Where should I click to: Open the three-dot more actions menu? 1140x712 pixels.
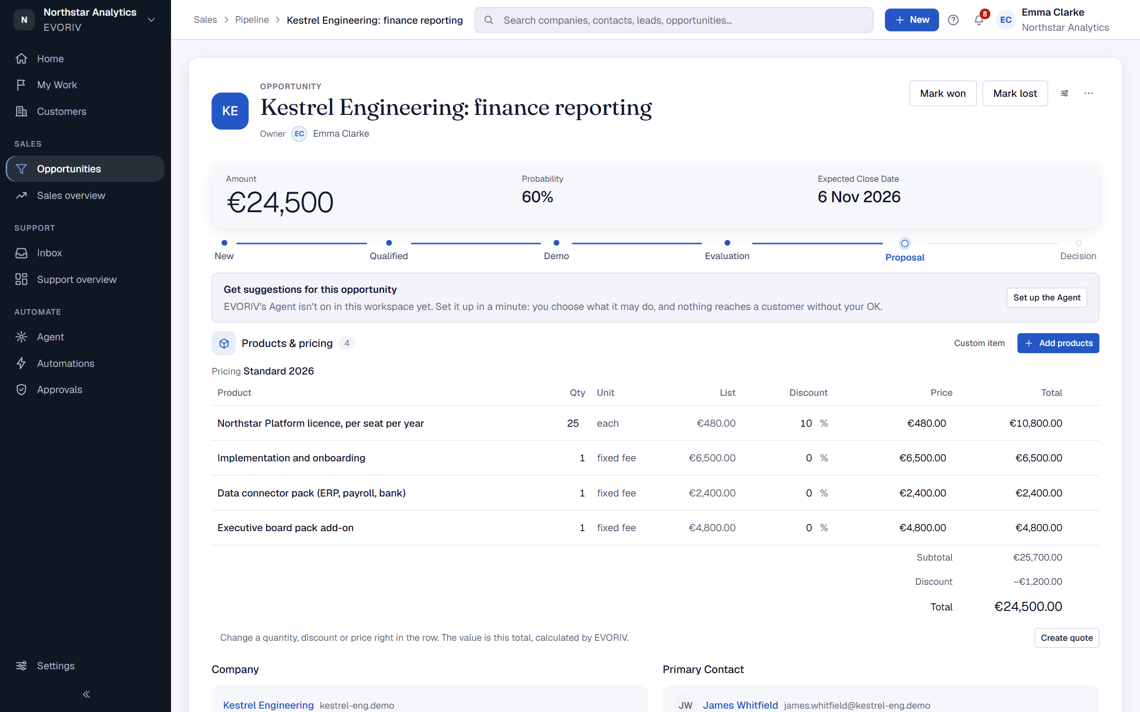[1089, 94]
